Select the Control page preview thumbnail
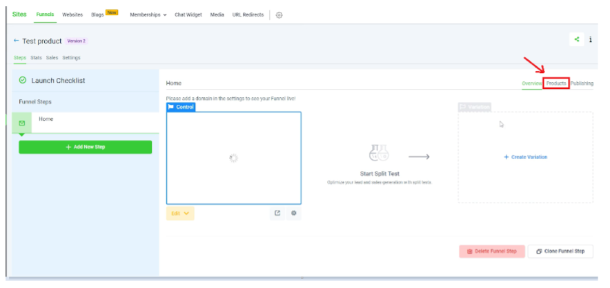The image size is (610, 288). 233,158
